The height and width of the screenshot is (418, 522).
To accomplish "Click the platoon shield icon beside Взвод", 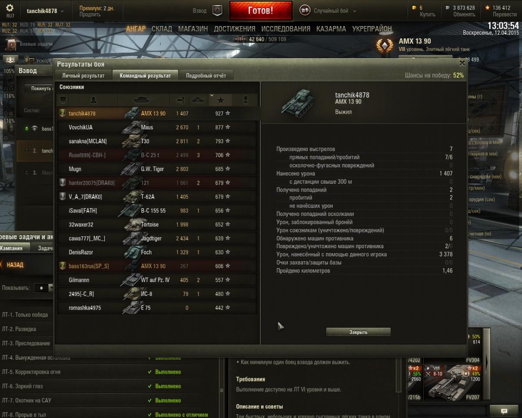I will [217, 11].
